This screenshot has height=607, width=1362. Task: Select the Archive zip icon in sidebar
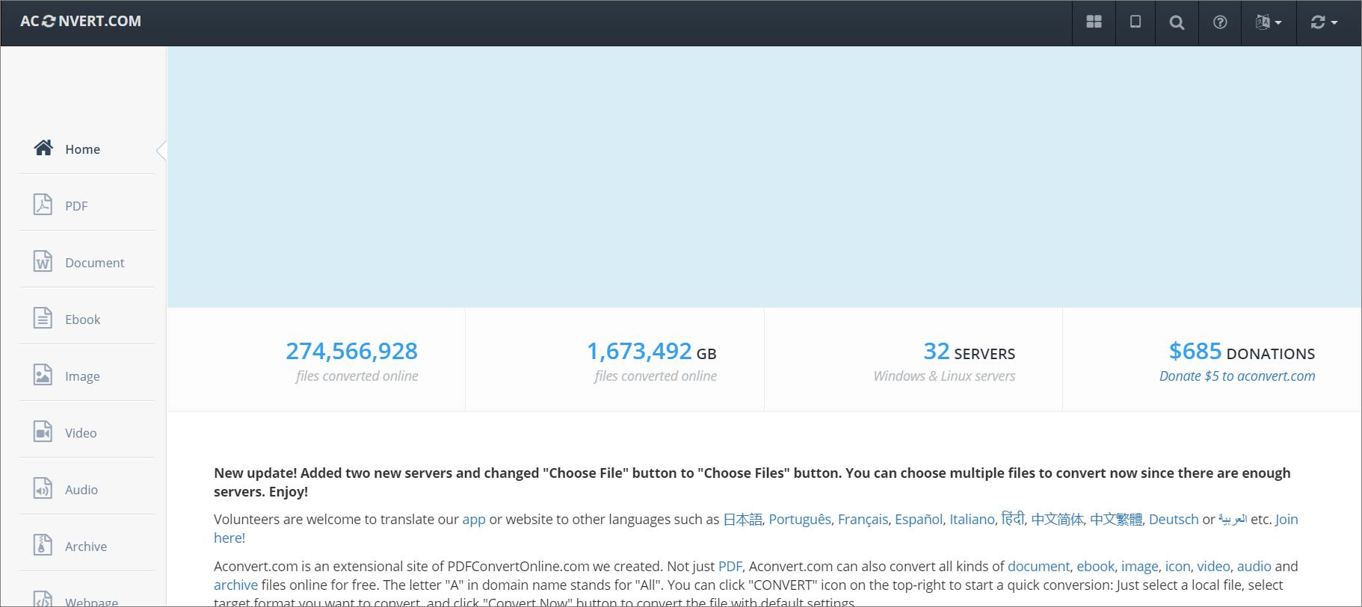[x=43, y=545]
